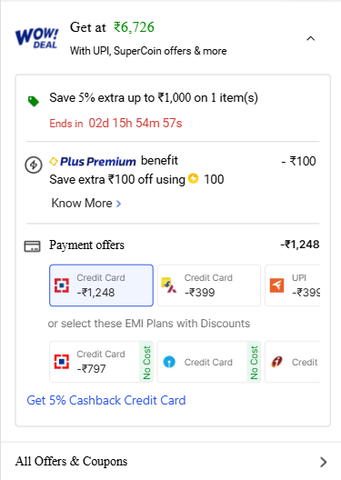Click the lightning bolt Plus benefit icon
The width and height of the screenshot is (341, 480).
pyautogui.click(x=34, y=165)
